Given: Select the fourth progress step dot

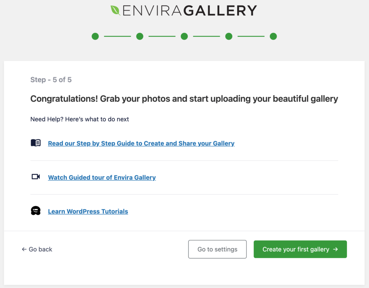Looking at the screenshot, I should (229, 36).
